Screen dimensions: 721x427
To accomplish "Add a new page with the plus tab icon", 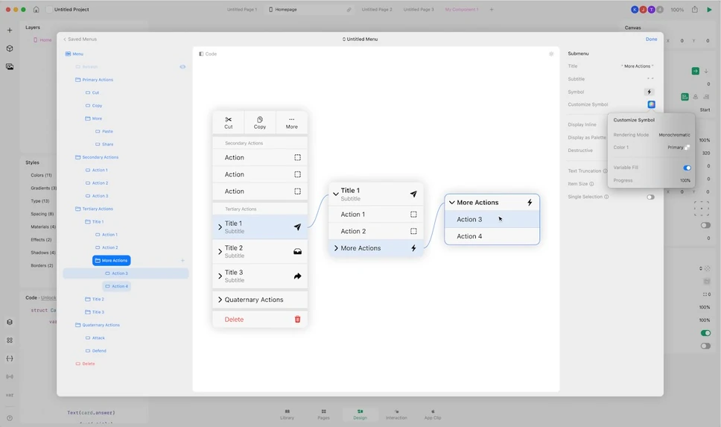I will 492,9.
